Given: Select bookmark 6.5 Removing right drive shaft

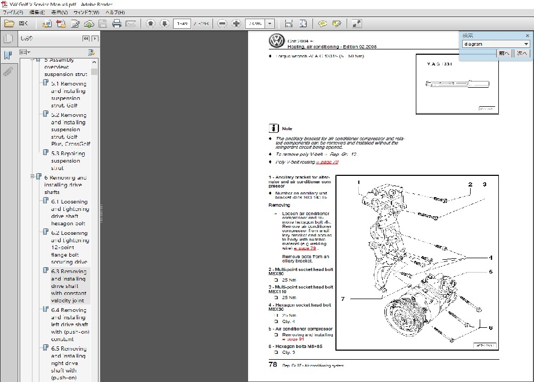Looking at the screenshot, I should click(69, 363).
